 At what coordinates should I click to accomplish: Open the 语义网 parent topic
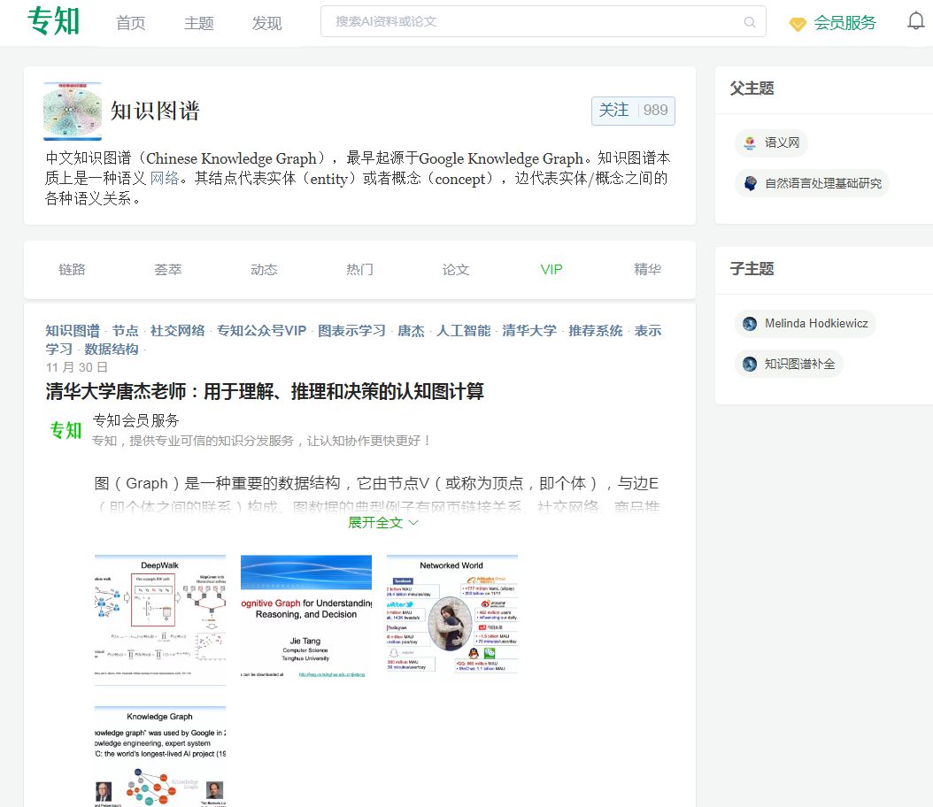coord(771,142)
